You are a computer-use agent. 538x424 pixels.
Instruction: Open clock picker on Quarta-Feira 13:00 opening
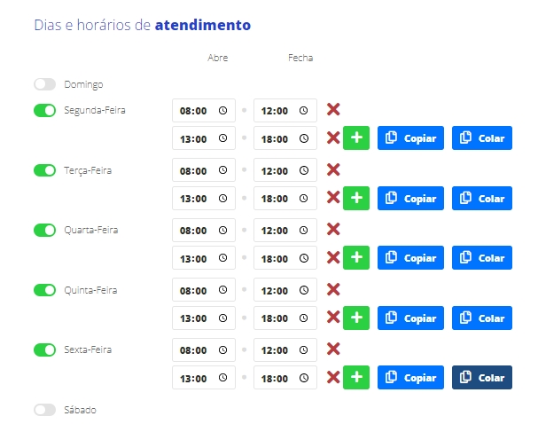[222, 258]
